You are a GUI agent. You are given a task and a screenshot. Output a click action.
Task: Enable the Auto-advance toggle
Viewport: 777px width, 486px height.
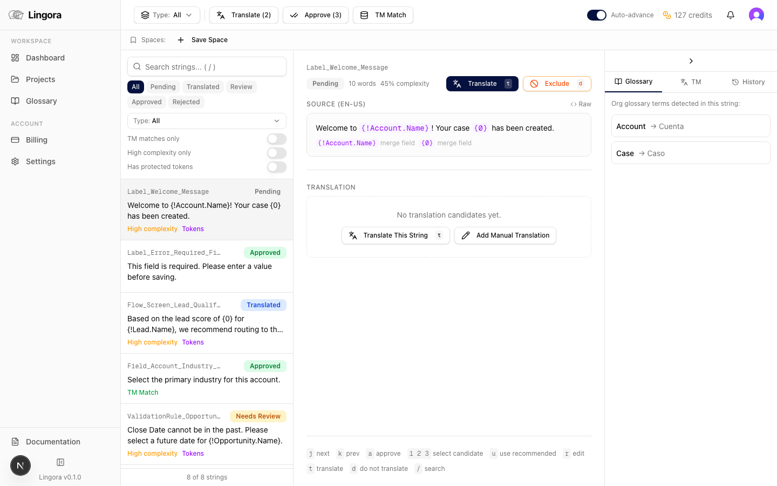click(596, 15)
